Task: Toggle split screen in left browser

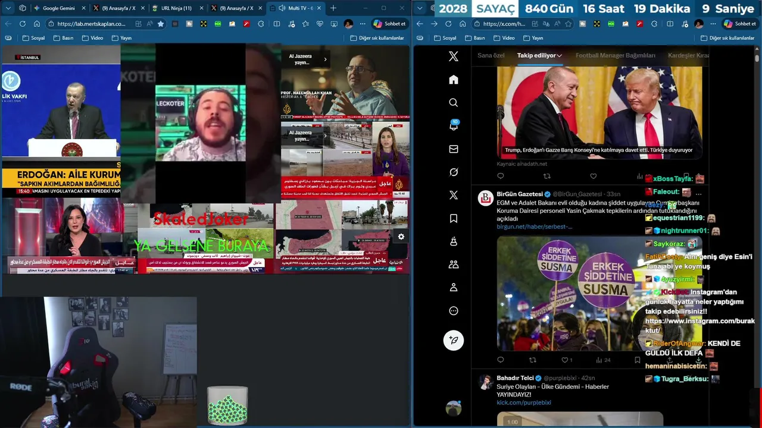Action: point(277,24)
